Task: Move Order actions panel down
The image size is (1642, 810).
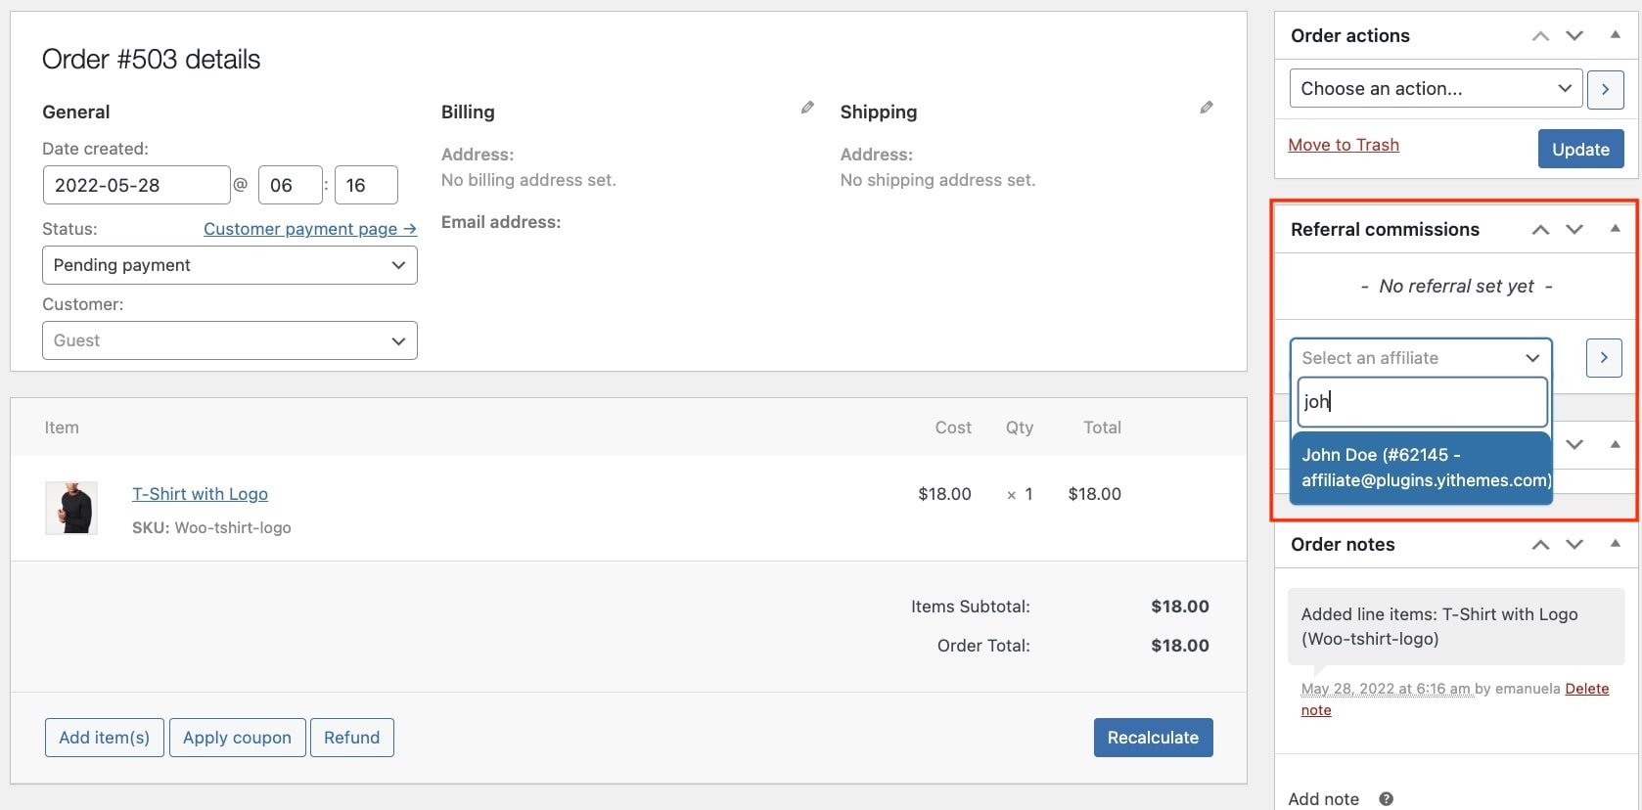Action: [1574, 36]
